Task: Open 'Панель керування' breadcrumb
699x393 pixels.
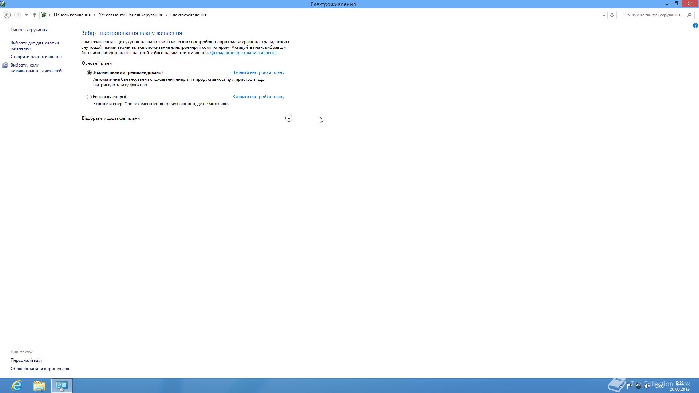Action: [72, 15]
